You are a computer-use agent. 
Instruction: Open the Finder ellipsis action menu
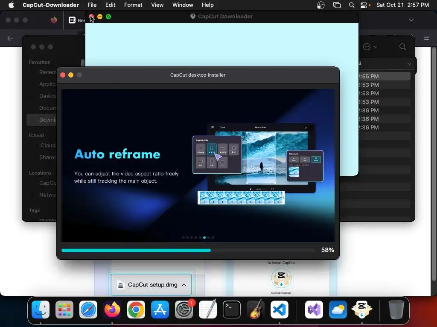[367, 47]
